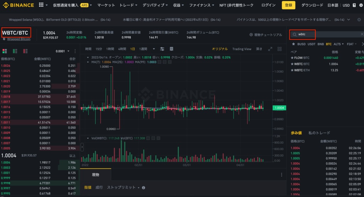This screenshot has height=197, width=364.
Task: Toggle favorite star for WBTC/BTC
Action: 292,64
